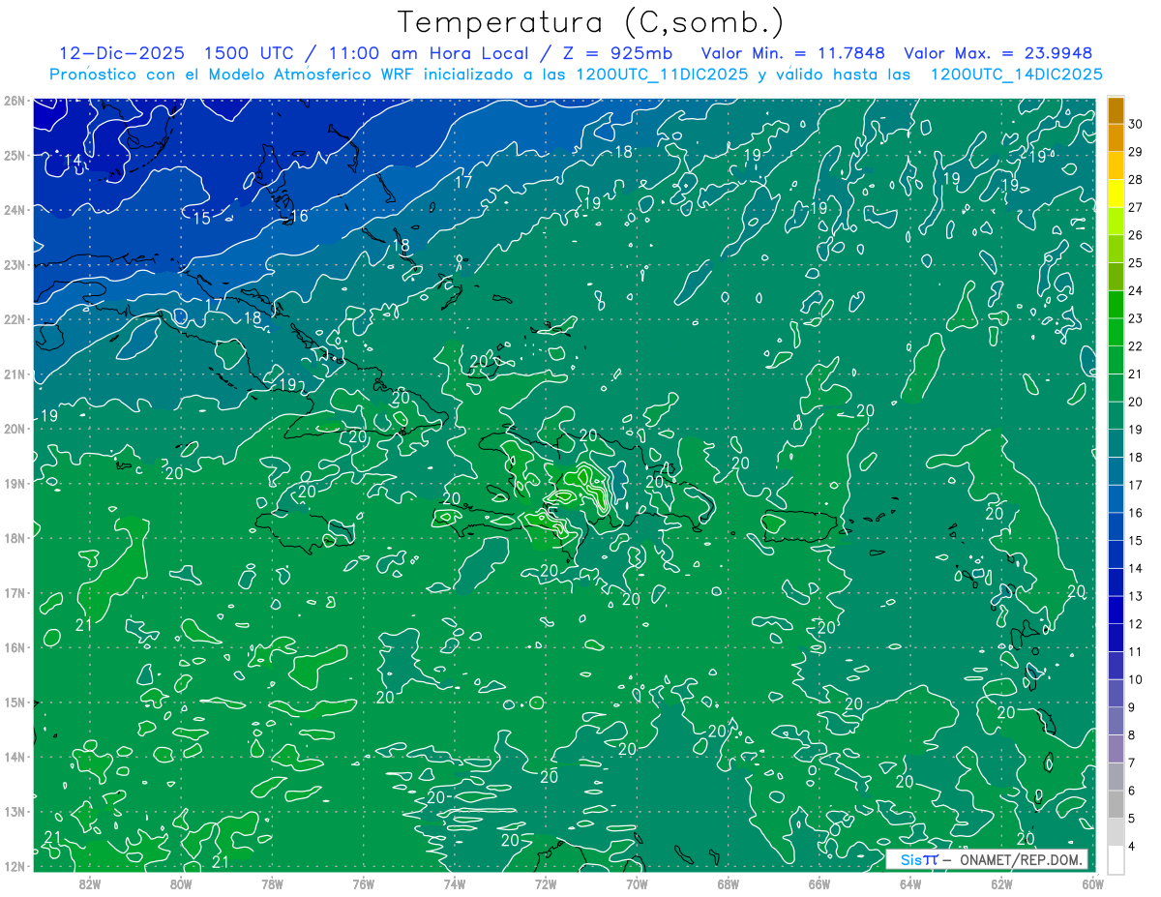Click the yellow color band between legend 27 and 28
1161x897 pixels.
[1116, 194]
